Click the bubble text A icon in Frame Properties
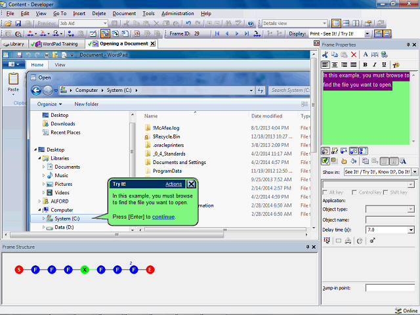The width and height of the screenshot is (420, 315). point(403,161)
